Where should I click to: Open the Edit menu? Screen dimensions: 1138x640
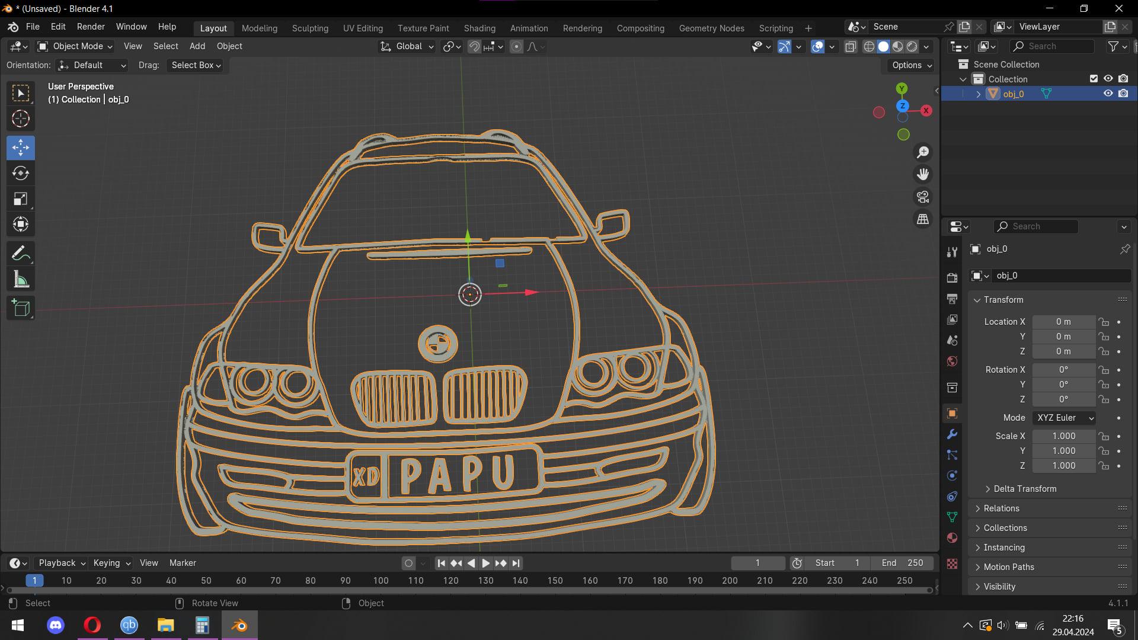pyautogui.click(x=57, y=27)
